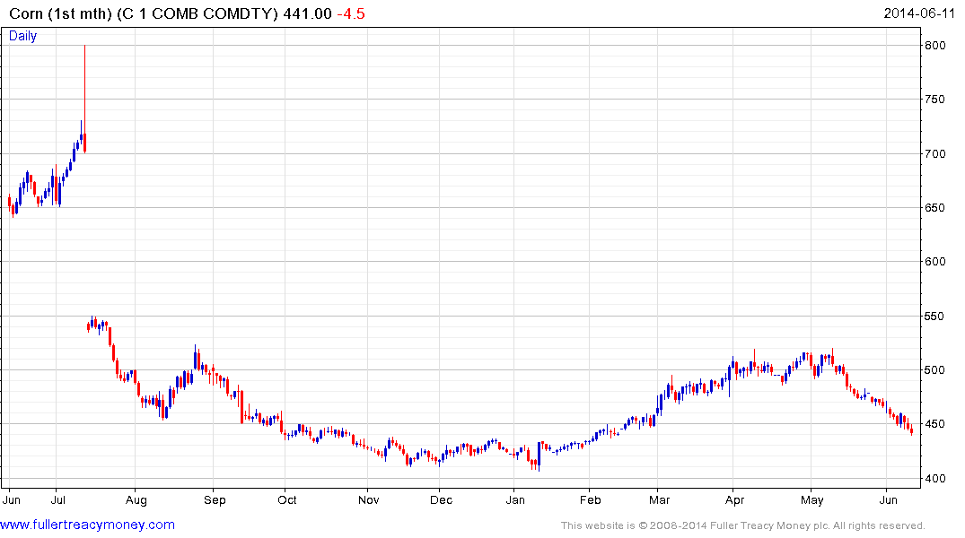
Task: Click the 650 price axis label
Action: [934, 208]
